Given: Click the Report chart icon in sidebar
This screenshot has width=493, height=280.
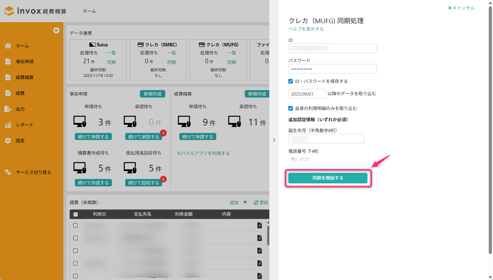Looking at the screenshot, I should pos(8,125).
